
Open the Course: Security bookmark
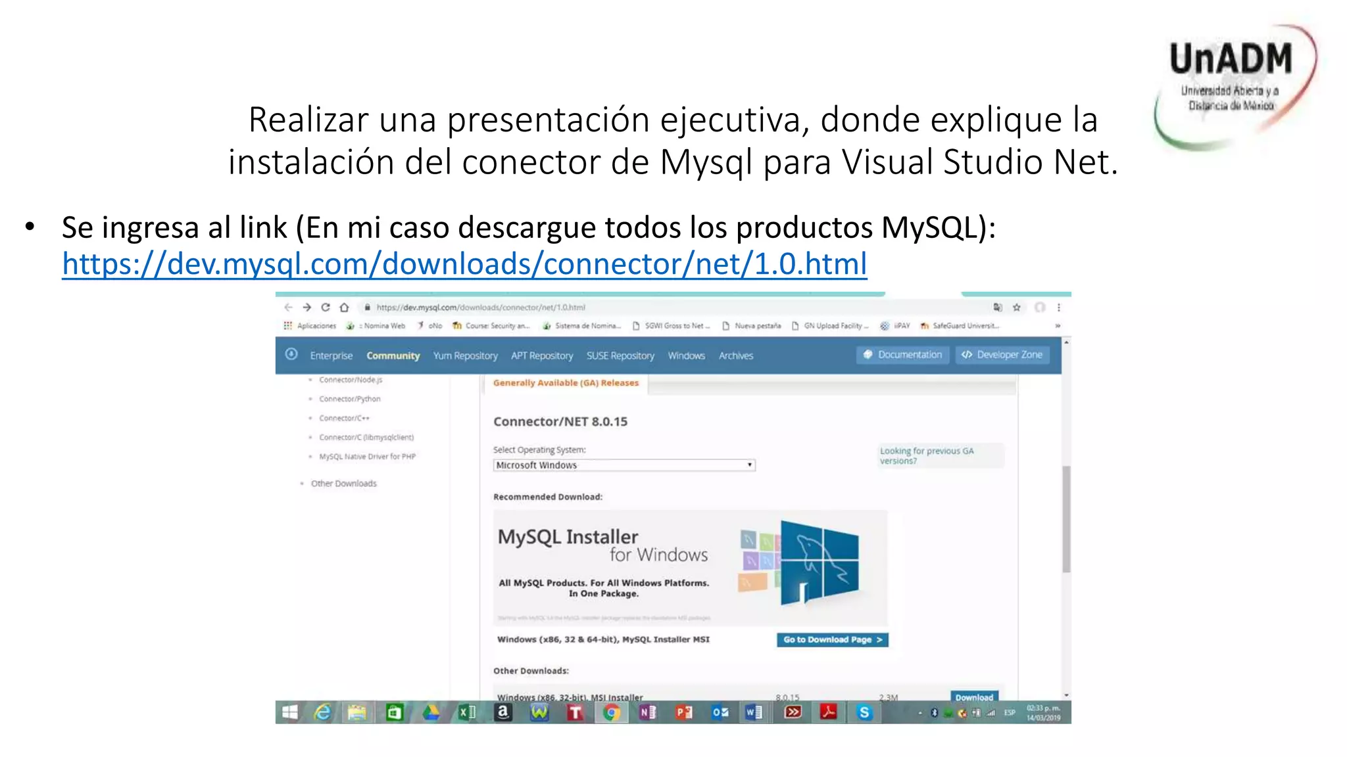click(x=491, y=325)
